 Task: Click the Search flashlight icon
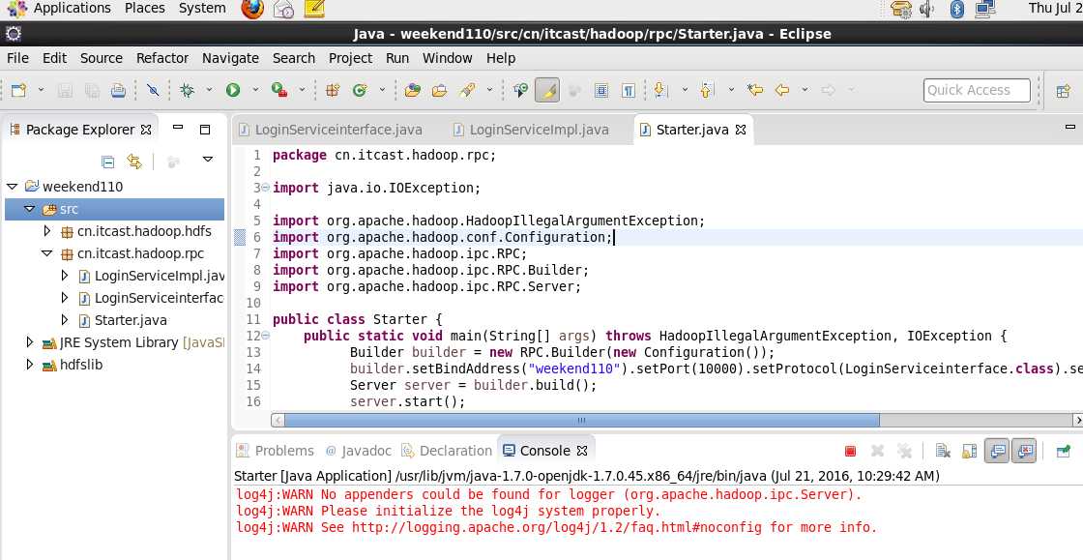(468, 90)
